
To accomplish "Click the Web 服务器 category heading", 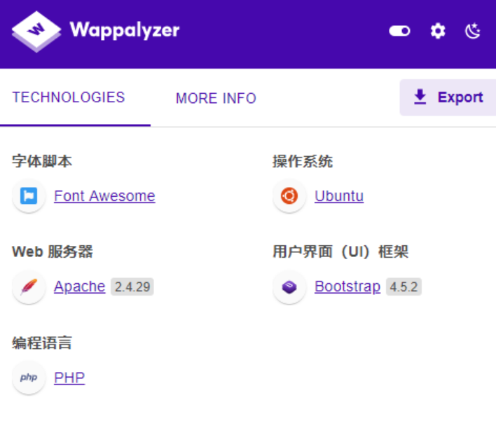I will [53, 251].
